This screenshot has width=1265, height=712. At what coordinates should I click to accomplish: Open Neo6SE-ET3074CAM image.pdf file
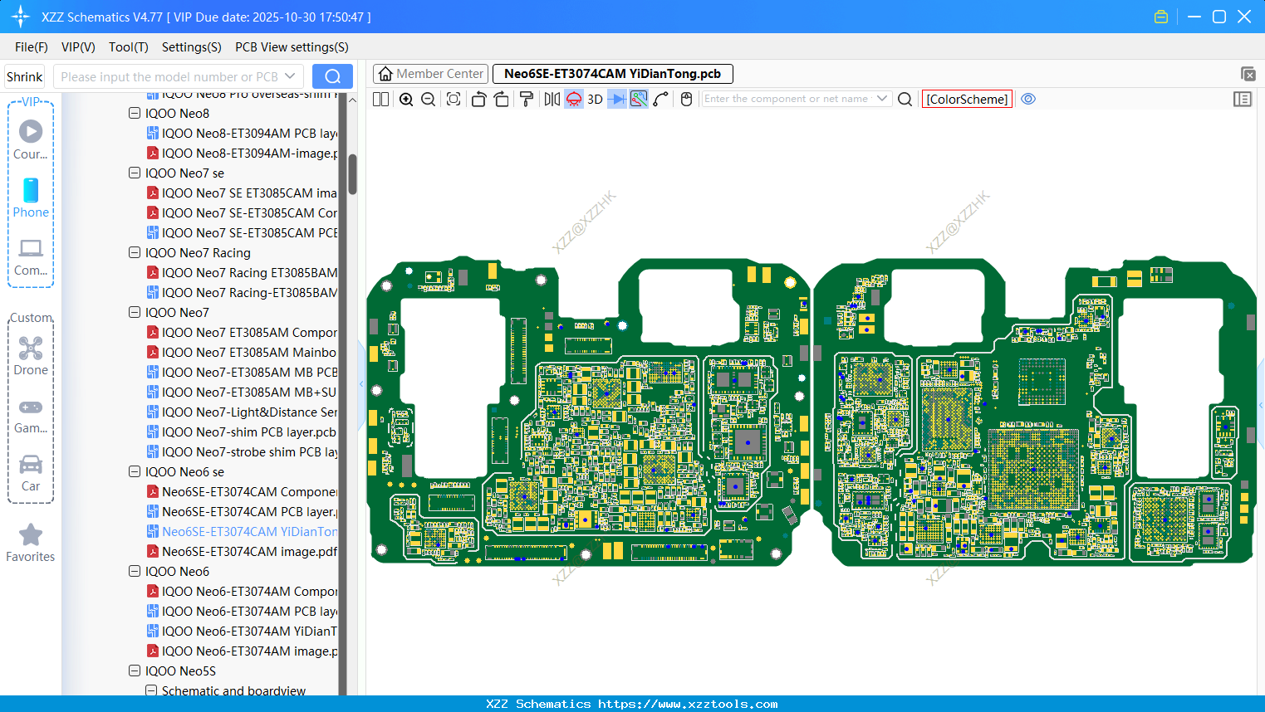click(249, 551)
